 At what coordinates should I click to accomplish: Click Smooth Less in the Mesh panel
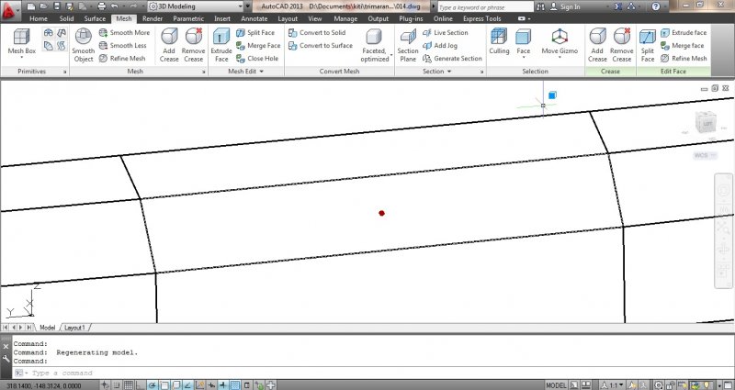tap(123, 45)
